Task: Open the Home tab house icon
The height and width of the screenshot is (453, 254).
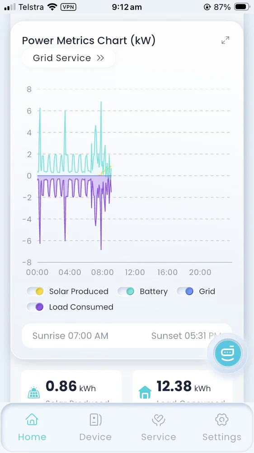Action: coord(32,419)
